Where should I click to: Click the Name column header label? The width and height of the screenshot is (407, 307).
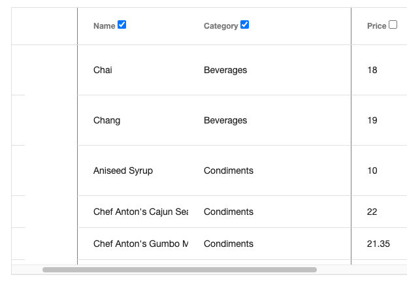(x=105, y=26)
